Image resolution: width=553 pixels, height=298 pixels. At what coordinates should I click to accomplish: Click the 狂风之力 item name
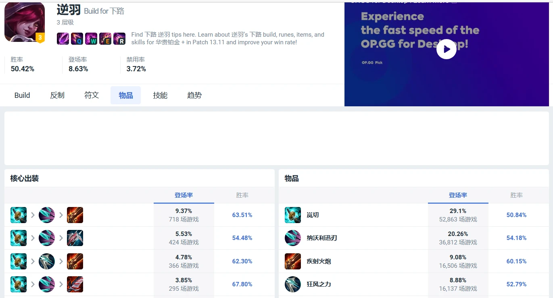(x=319, y=284)
